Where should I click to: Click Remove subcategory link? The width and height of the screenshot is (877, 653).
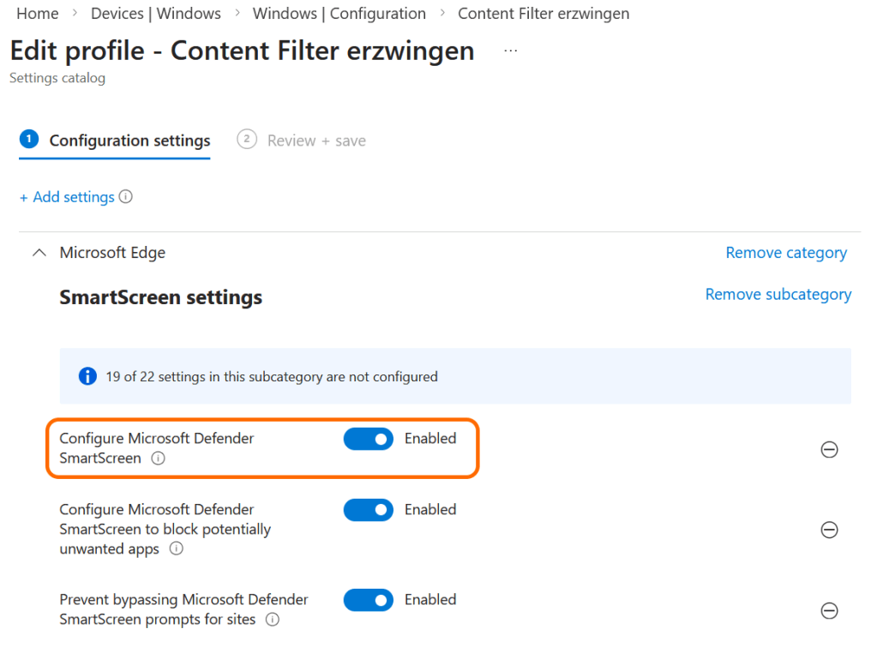tap(778, 294)
